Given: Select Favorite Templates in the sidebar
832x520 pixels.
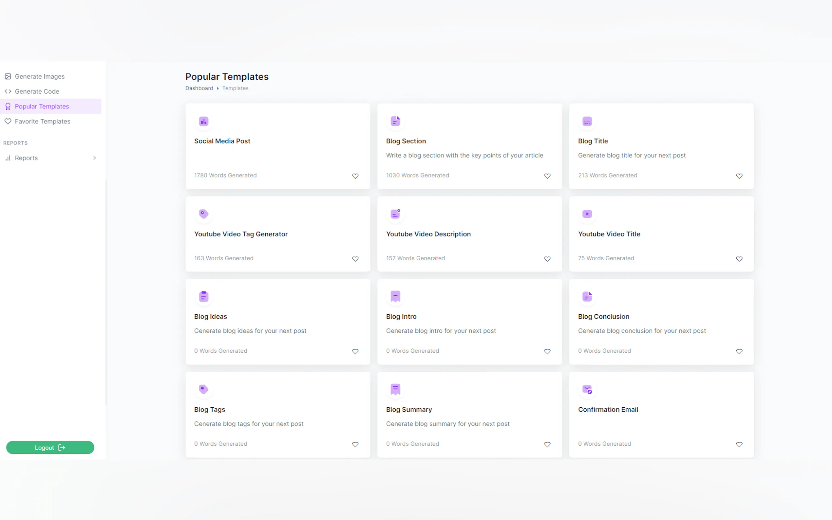Looking at the screenshot, I should click(x=42, y=121).
